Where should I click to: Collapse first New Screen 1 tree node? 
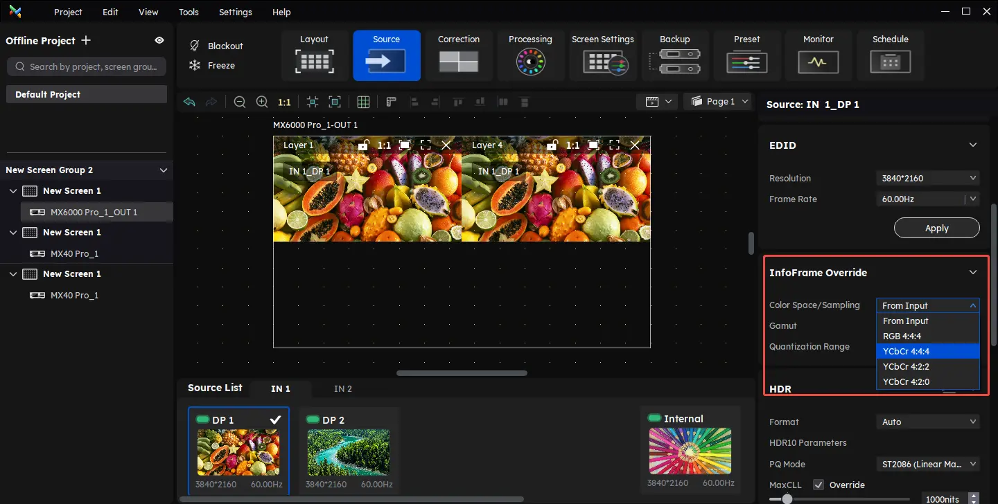coord(13,190)
